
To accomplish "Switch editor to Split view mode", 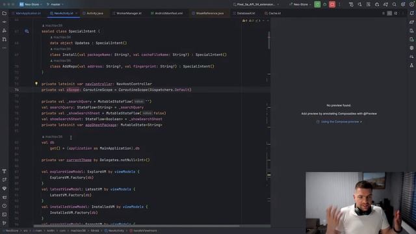I will [389, 13].
